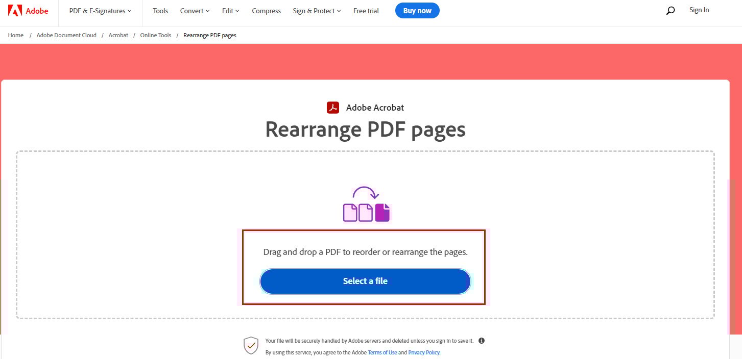Image resolution: width=742 pixels, height=359 pixels.
Task: Go to Online Tools breadcrumb
Action: click(x=156, y=35)
